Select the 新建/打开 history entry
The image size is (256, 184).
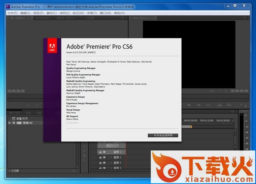point(26,119)
